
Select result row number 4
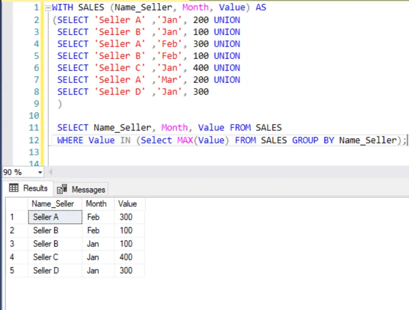click(17, 257)
